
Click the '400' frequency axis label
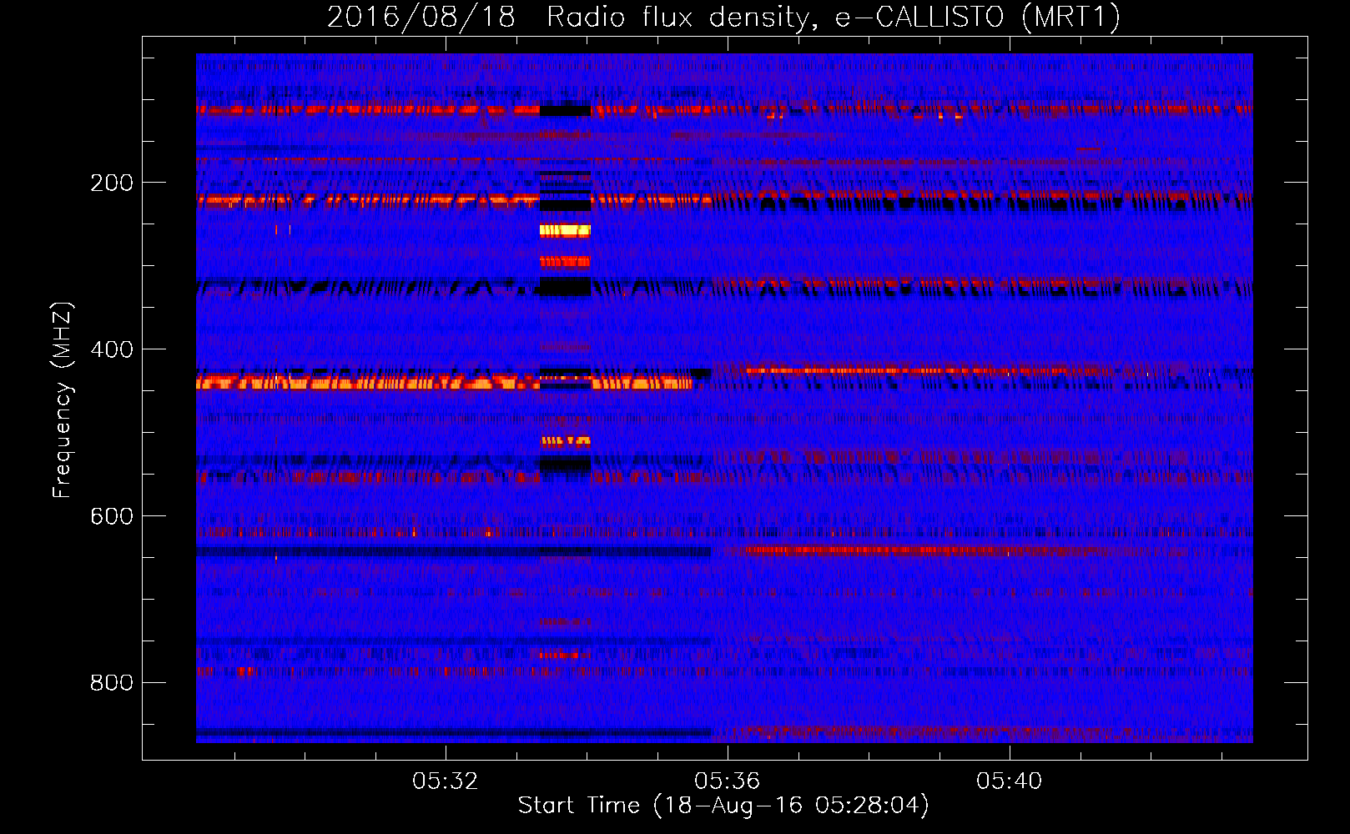point(112,349)
